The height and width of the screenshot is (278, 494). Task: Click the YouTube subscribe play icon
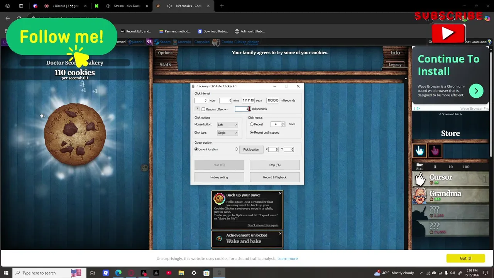tap(448, 34)
